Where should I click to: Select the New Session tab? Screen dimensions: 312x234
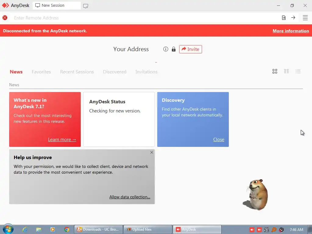56,5
